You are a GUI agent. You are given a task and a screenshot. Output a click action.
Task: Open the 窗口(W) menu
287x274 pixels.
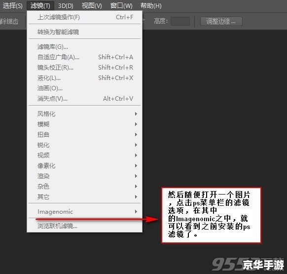coord(121,6)
